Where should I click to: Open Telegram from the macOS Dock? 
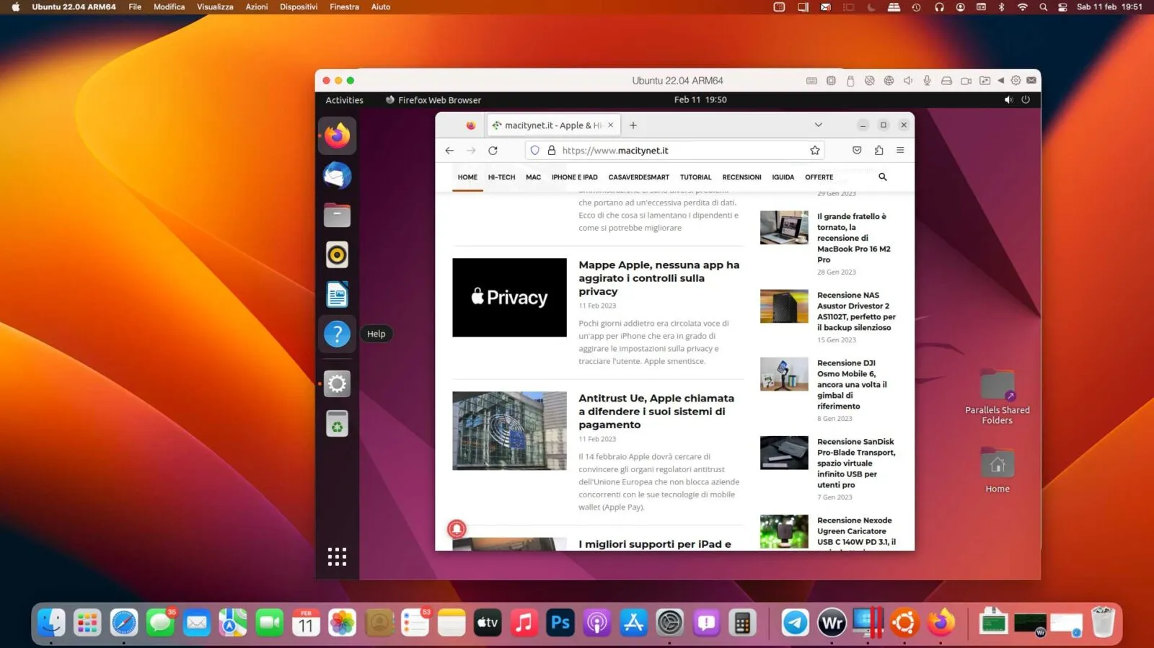(795, 623)
